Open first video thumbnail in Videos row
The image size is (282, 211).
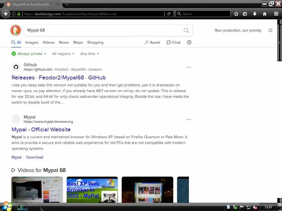(37, 190)
